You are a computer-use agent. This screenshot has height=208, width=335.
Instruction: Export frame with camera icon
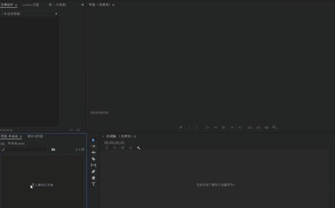coord(267,127)
